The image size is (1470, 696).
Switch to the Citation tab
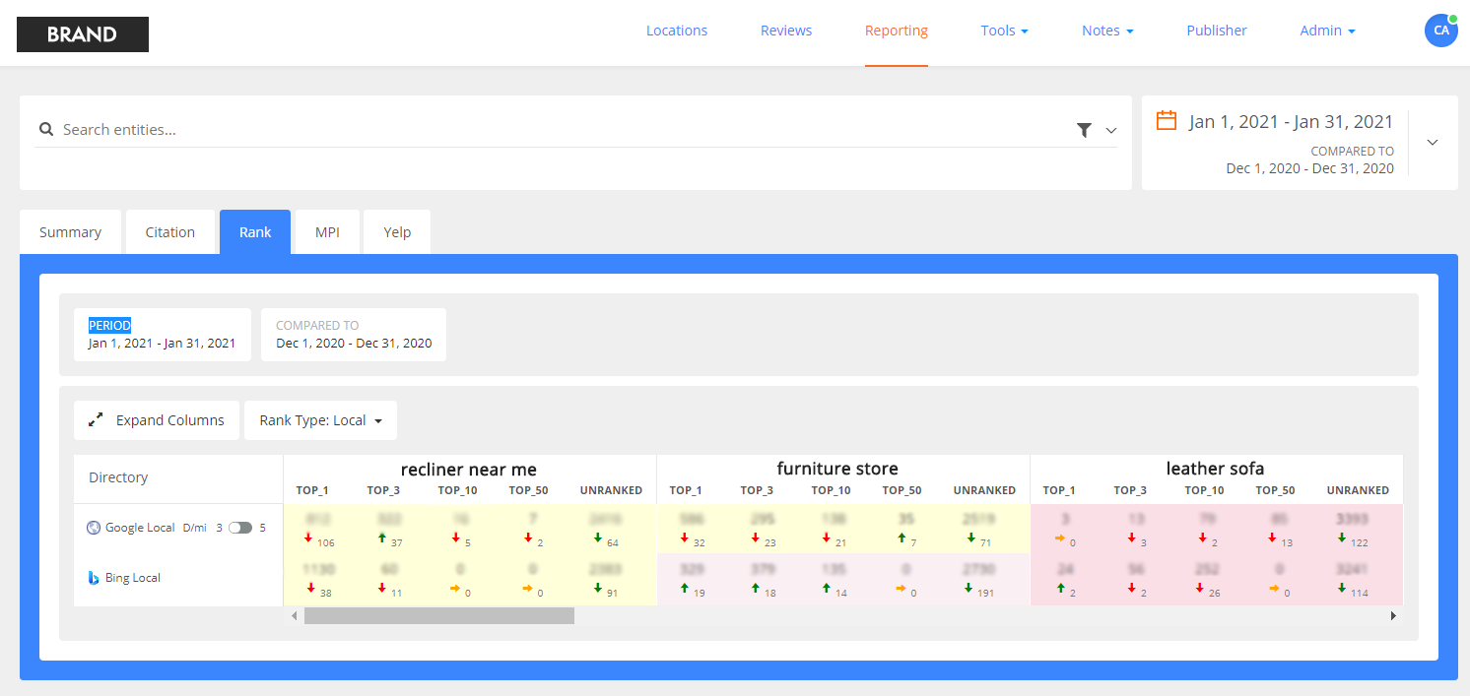click(x=170, y=232)
